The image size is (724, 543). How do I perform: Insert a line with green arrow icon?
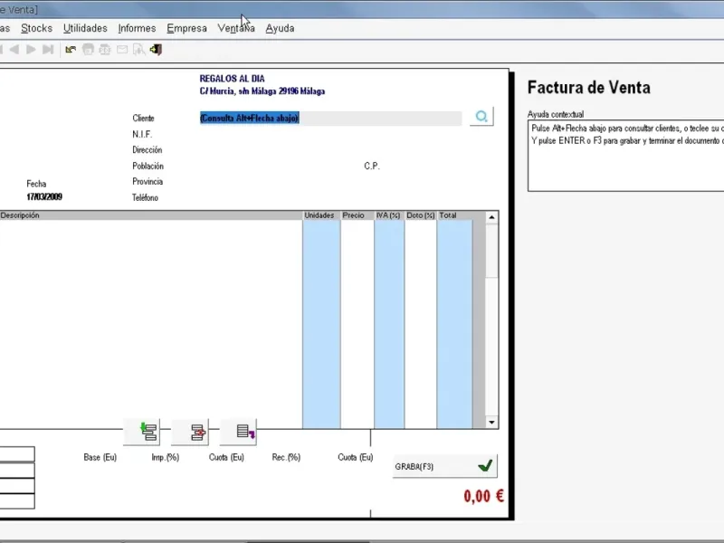point(142,432)
